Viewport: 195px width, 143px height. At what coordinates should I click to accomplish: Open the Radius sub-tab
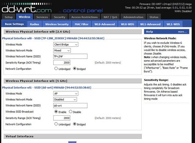(34, 24)
